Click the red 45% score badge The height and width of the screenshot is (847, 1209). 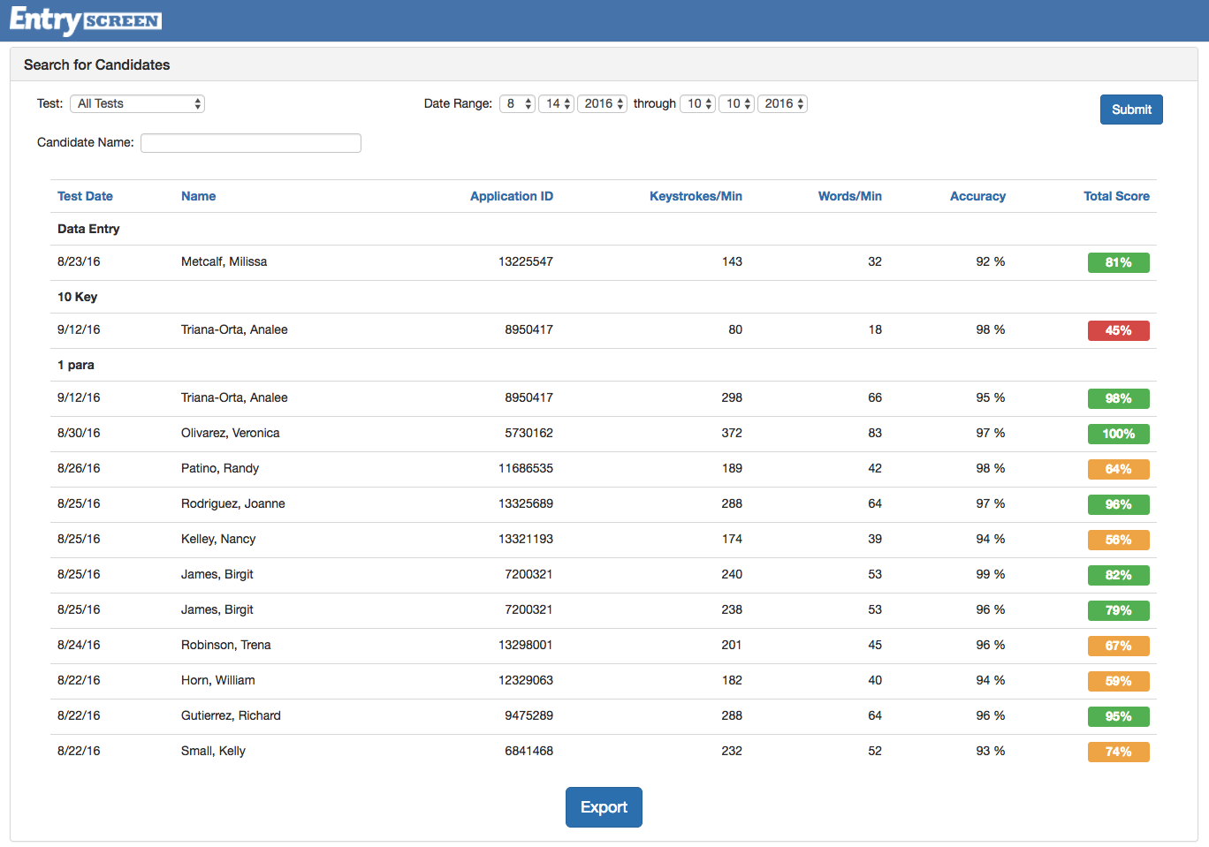pos(1118,330)
